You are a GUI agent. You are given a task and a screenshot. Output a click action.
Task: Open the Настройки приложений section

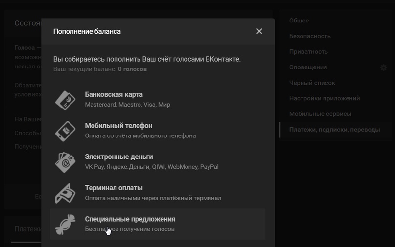pyautogui.click(x=325, y=98)
